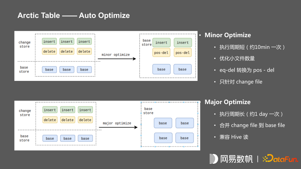Select the major optimize arrow
This screenshot has width=301, height=169.
tap(118, 127)
